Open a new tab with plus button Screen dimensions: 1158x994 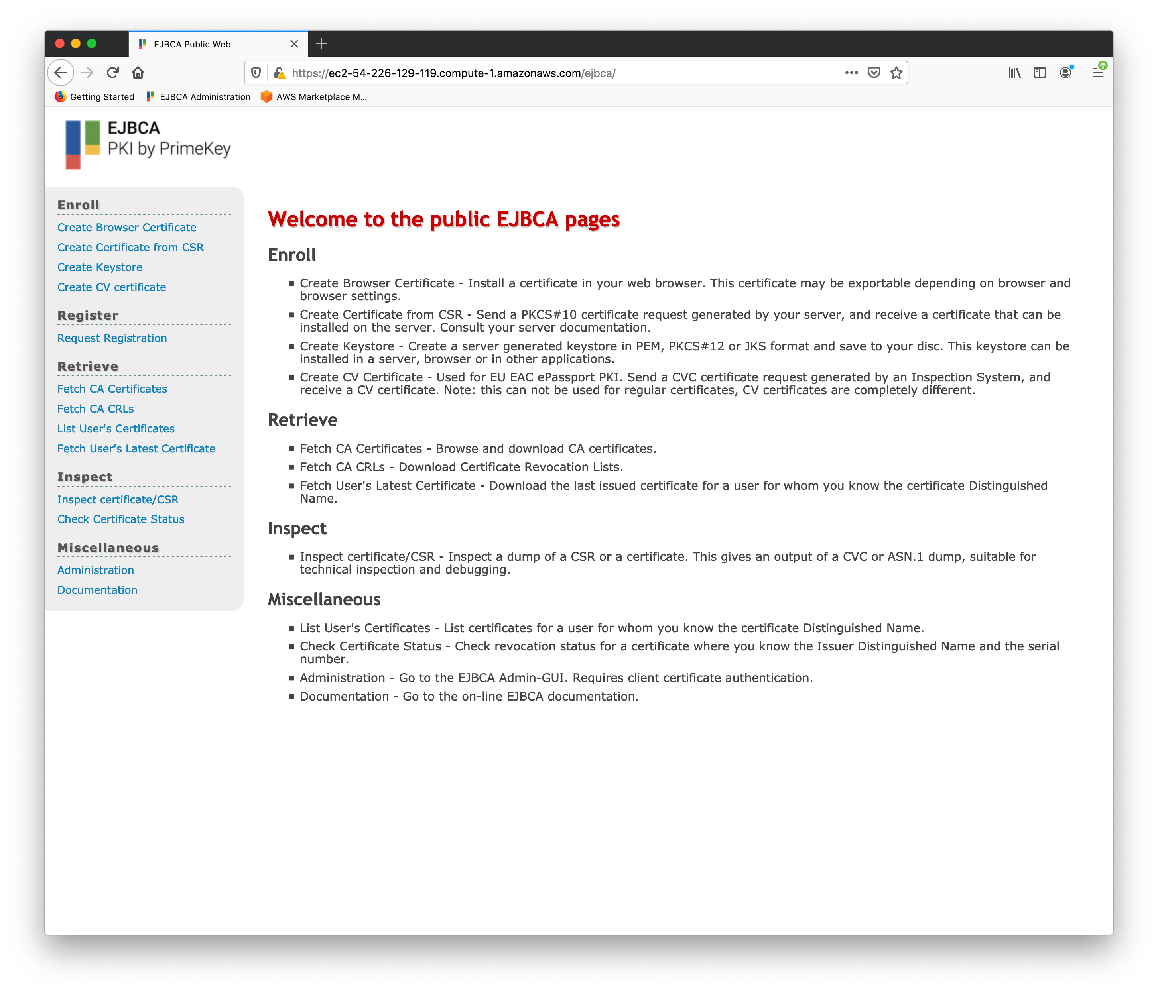321,43
